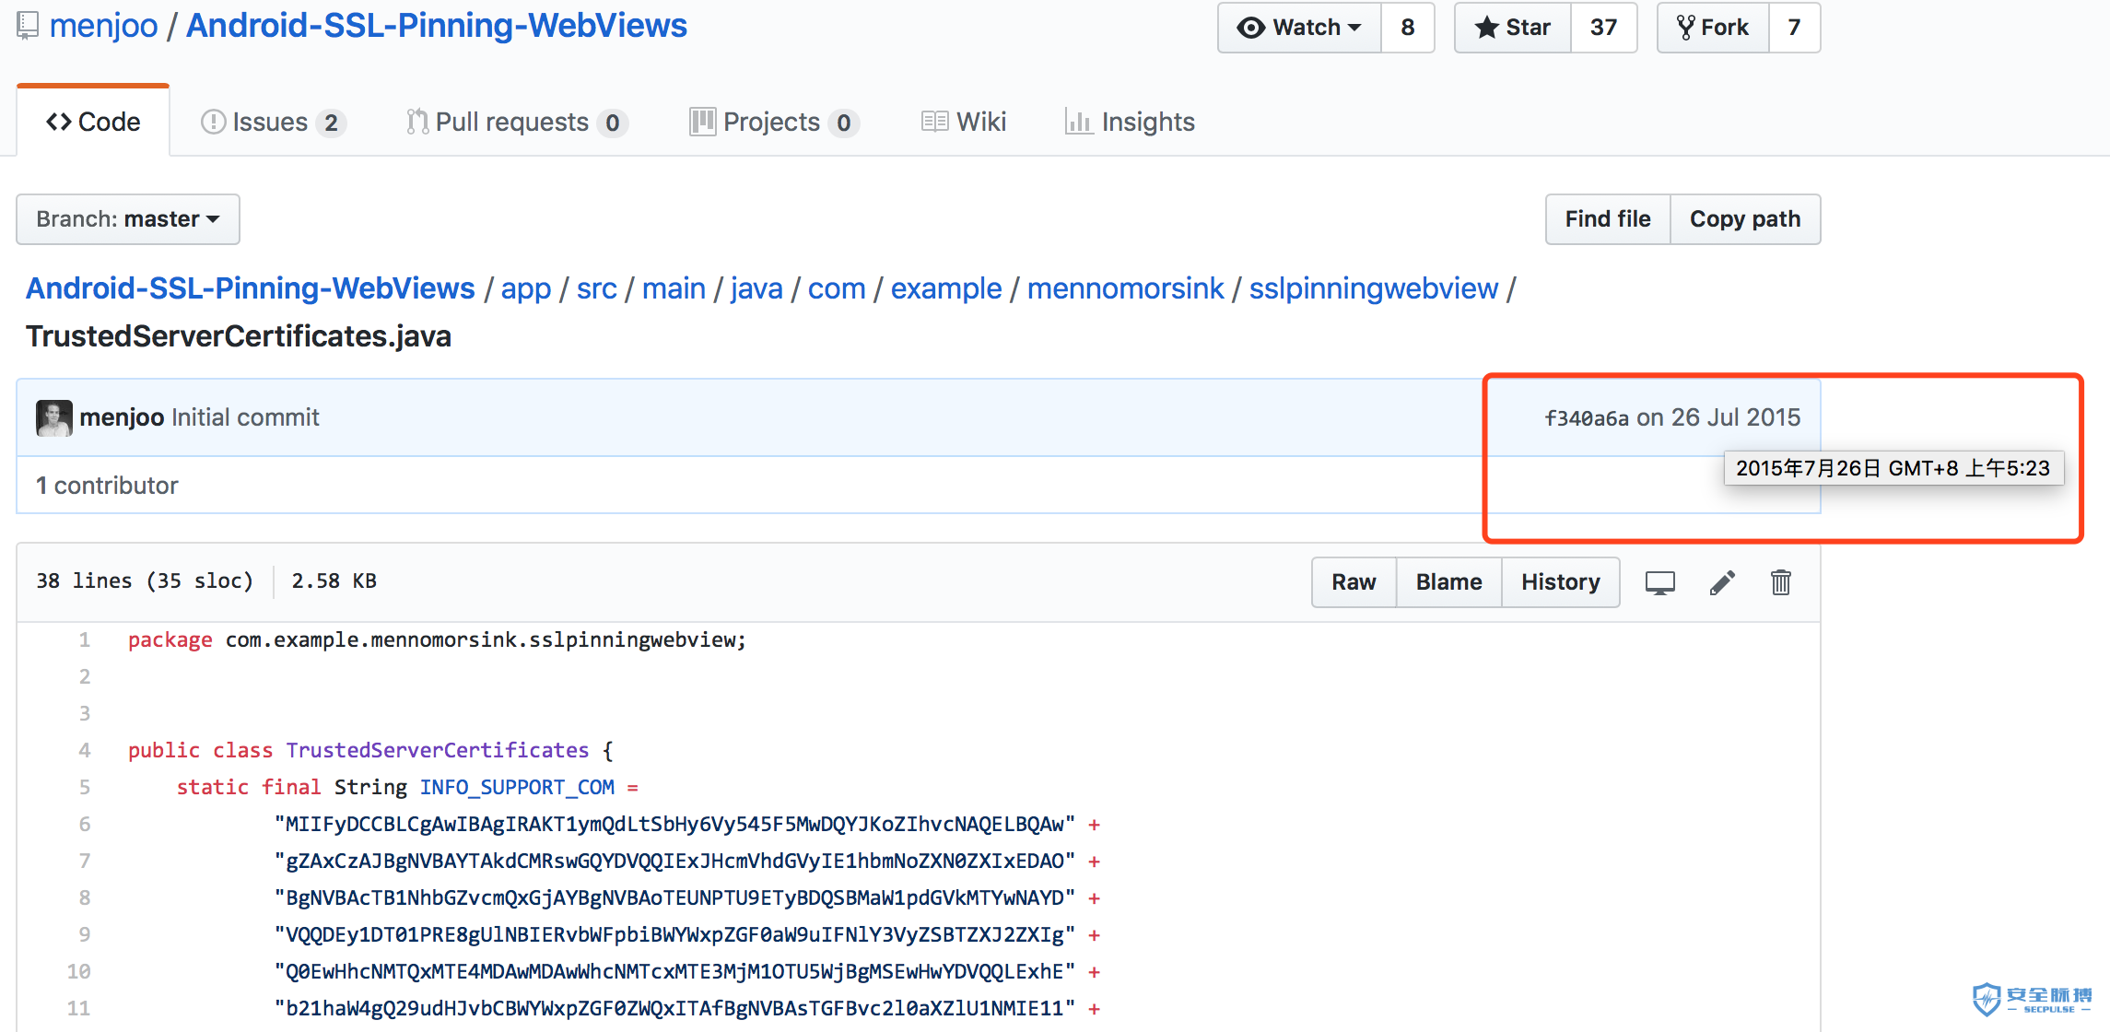Screen dimensions: 2110x1032
Task: Switch to the Issues tab
Action: coord(274,122)
